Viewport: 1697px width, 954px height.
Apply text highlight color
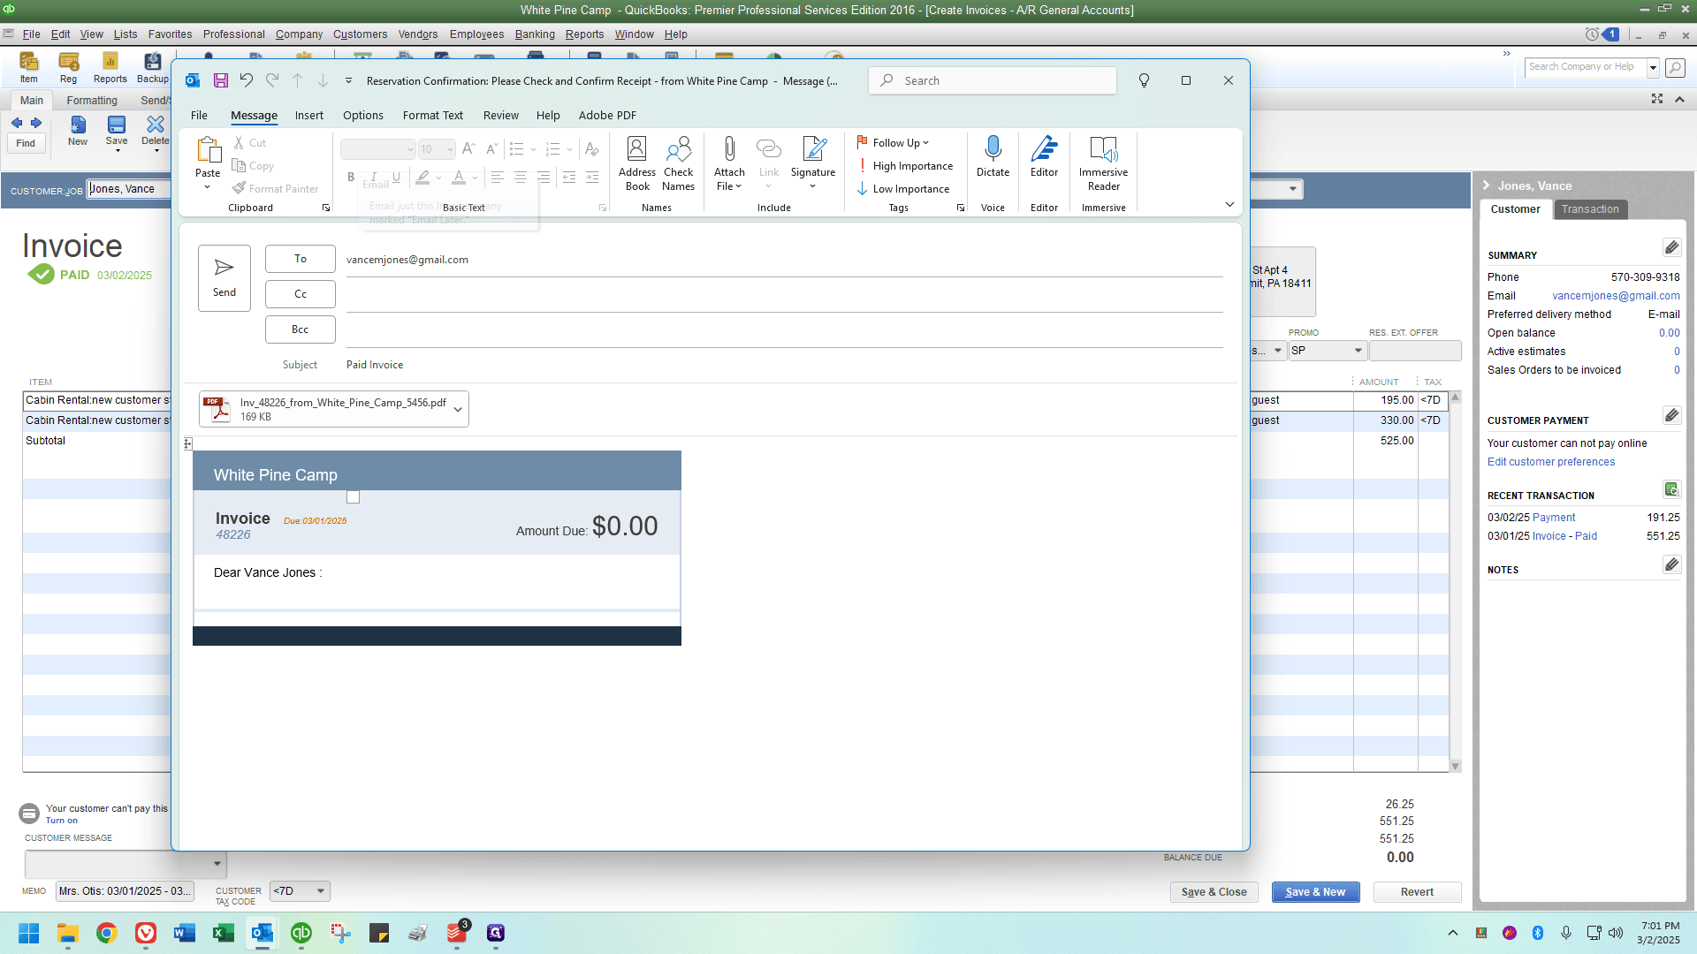(422, 178)
